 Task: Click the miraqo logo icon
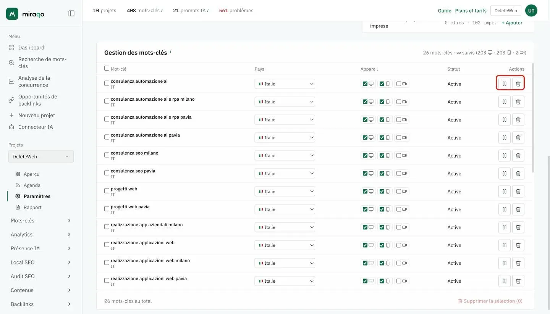12,14
